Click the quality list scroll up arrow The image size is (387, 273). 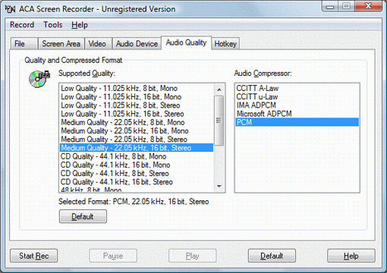(x=219, y=89)
